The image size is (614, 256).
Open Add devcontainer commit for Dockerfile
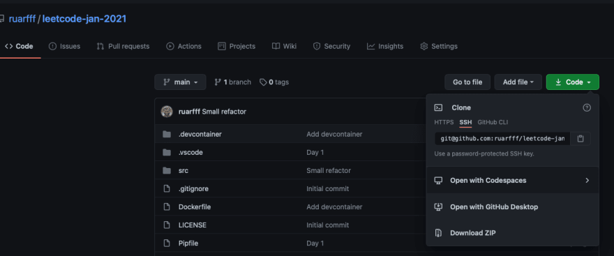click(x=334, y=207)
